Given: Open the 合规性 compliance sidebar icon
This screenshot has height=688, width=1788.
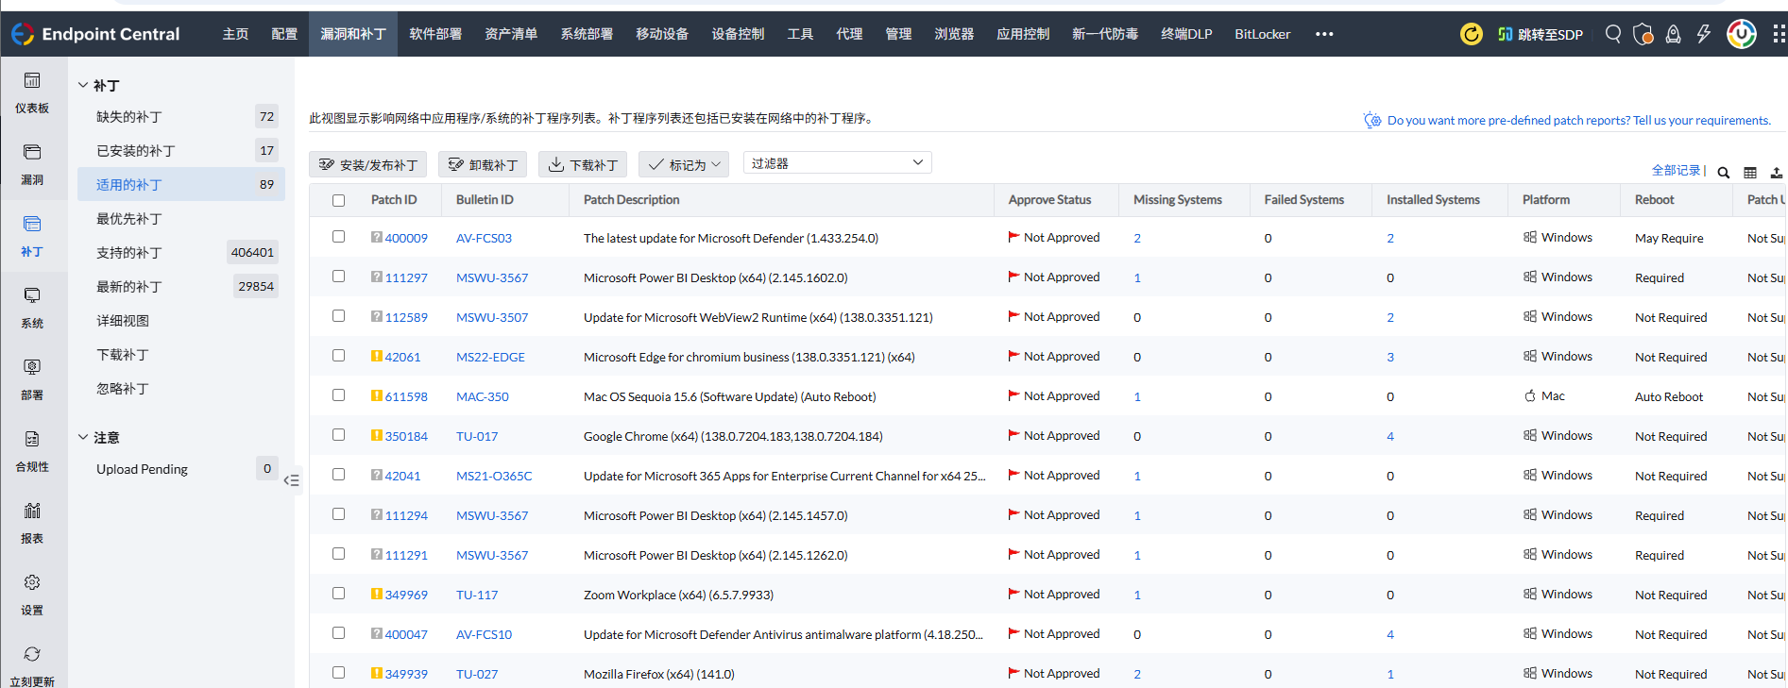Looking at the screenshot, I should (x=32, y=450).
